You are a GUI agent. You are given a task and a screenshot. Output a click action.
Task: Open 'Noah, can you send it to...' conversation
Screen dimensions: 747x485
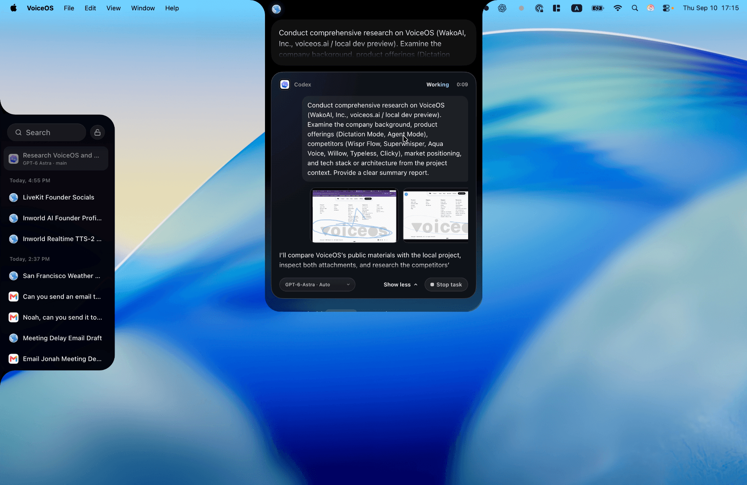[x=56, y=317]
